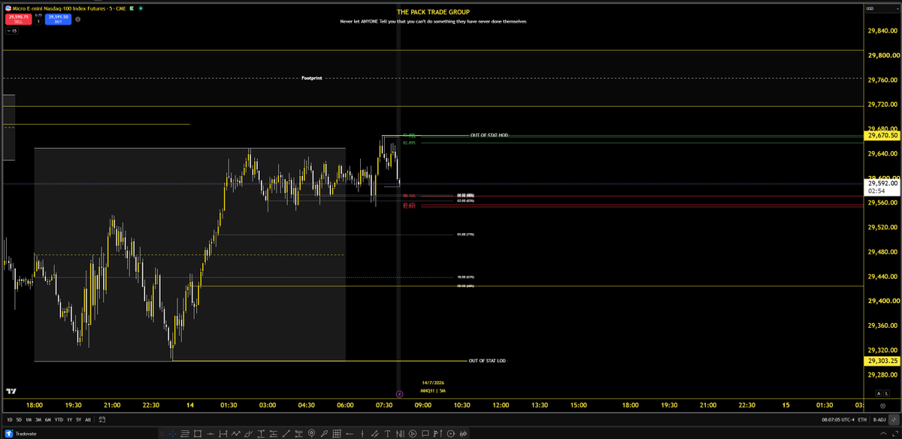Image resolution: width=902 pixels, height=439 pixels.
Task: Click the current price label 29,592.00
Action: pyautogui.click(x=881, y=183)
